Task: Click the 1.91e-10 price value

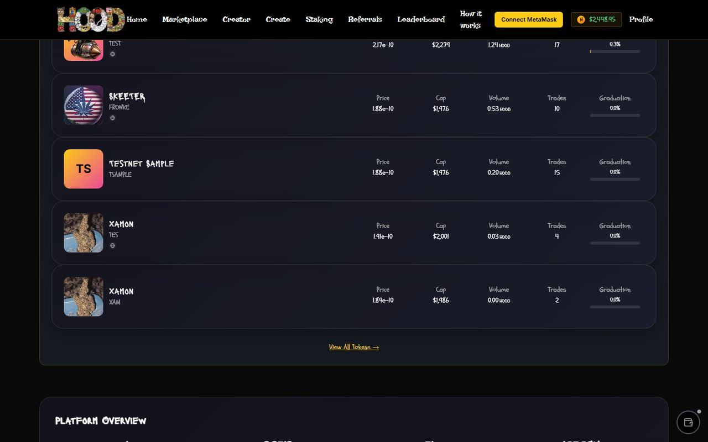Action: point(383,236)
